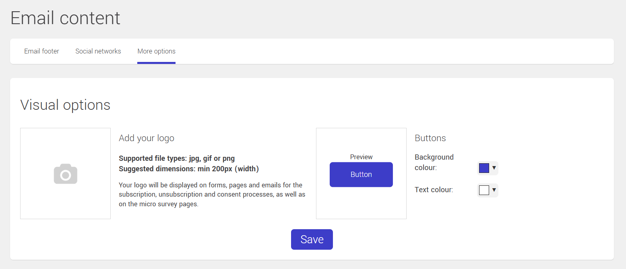Click the 'Text colour:' label
Image resolution: width=626 pixels, height=269 pixels.
click(434, 190)
